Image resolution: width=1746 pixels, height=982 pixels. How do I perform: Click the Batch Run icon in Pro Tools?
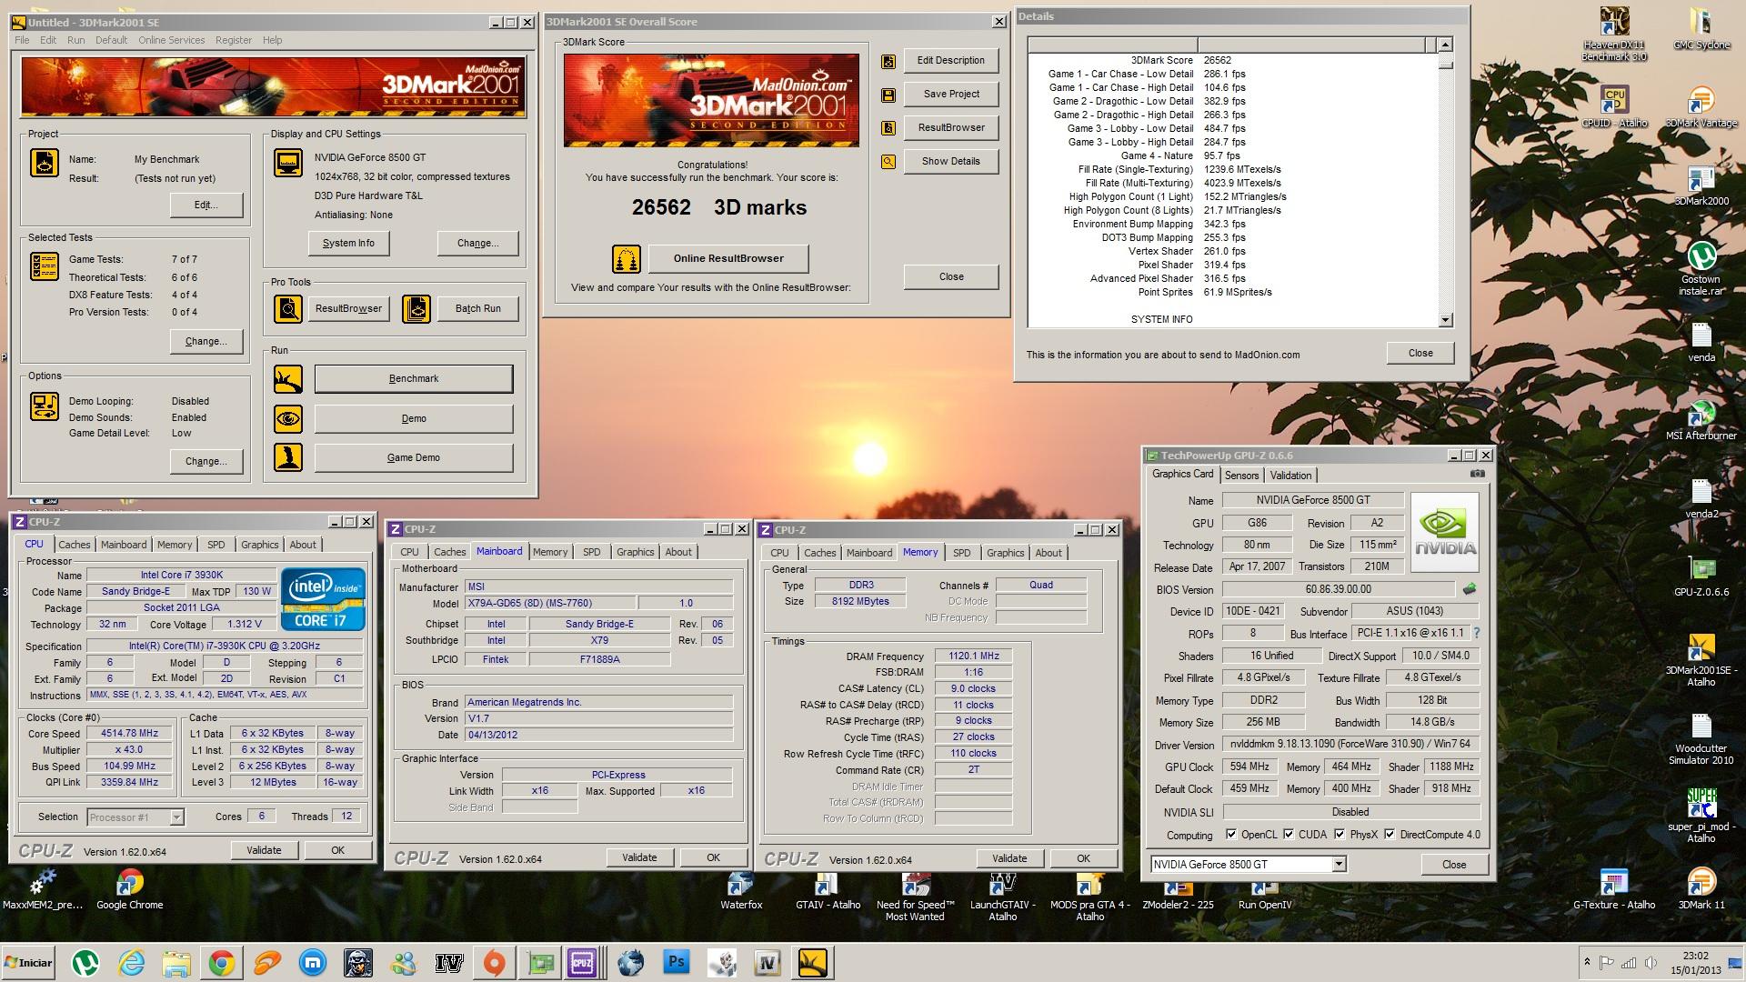pos(416,309)
